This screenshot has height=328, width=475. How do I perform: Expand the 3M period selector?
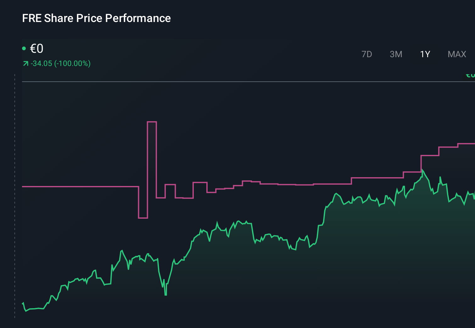(x=396, y=54)
